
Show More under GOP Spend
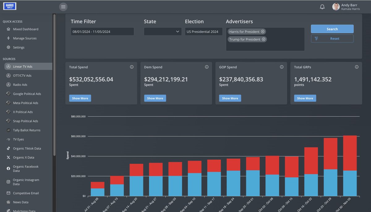click(x=230, y=98)
